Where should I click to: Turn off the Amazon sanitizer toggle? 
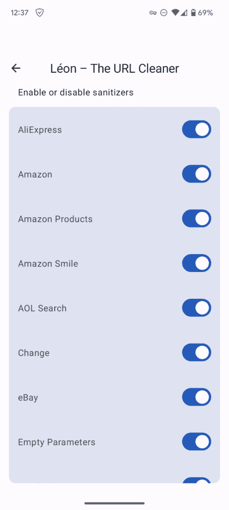197,174
